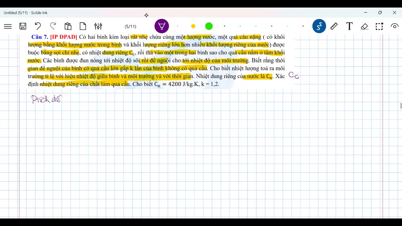Add a new blank page
Viewport: 402px width, 226px height.
83,26
